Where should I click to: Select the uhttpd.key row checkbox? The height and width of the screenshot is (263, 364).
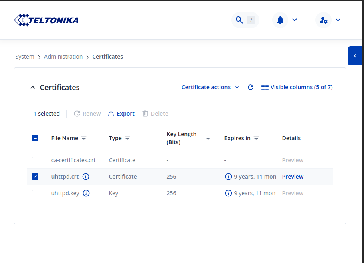pos(35,193)
